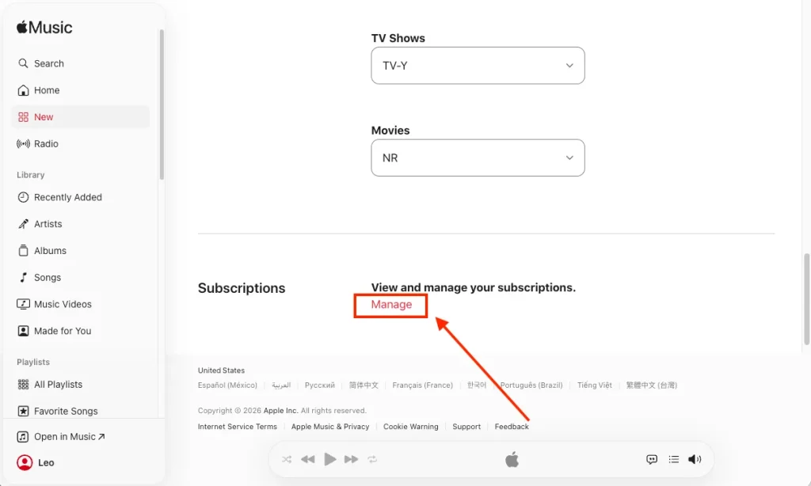Select the New section
This screenshot has height=486, width=811.
(x=80, y=117)
